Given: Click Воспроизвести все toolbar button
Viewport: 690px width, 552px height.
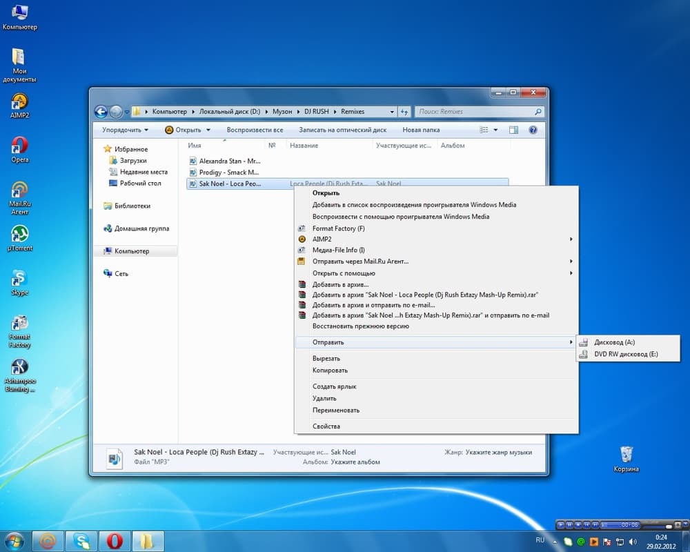Looking at the screenshot, I should point(255,130).
